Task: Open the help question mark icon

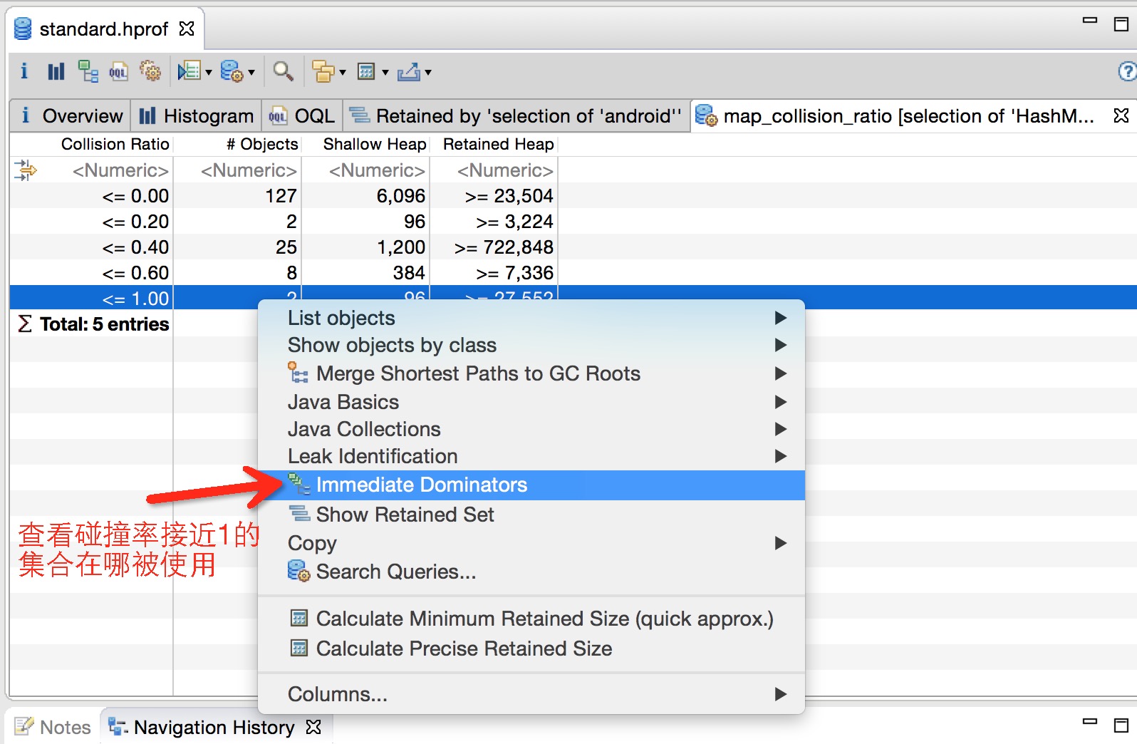Action: coord(1127,71)
